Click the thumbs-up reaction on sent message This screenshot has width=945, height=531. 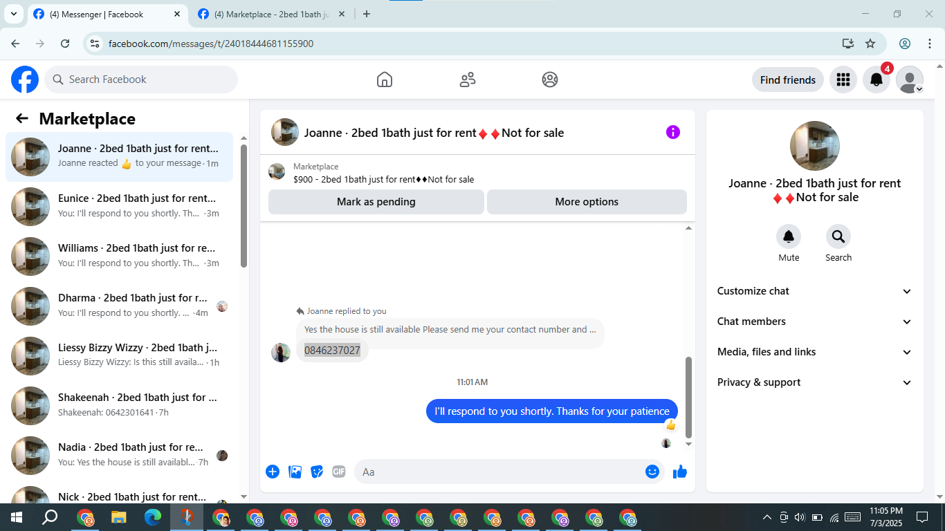(670, 425)
